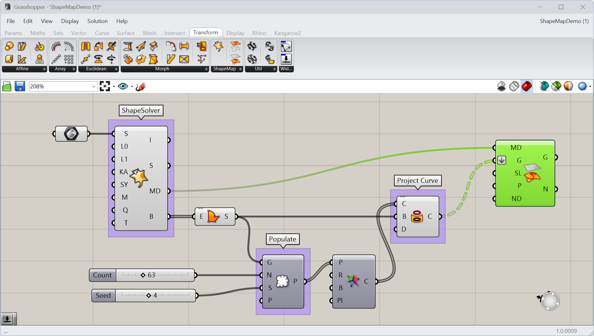This screenshot has width=594, height=336.
Task: Switch to no preview mode
Action: click(x=501, y=86)
